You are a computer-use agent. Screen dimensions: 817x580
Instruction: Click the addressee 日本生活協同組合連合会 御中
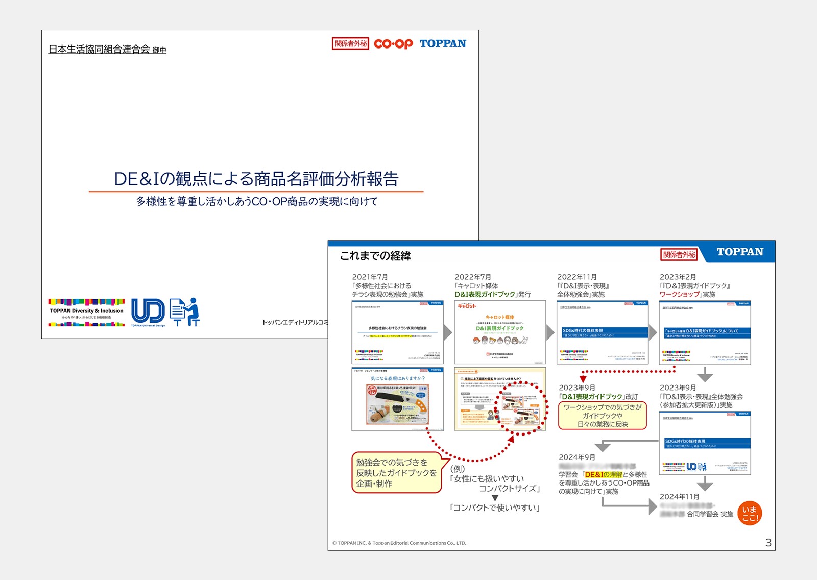click(107, 50)
